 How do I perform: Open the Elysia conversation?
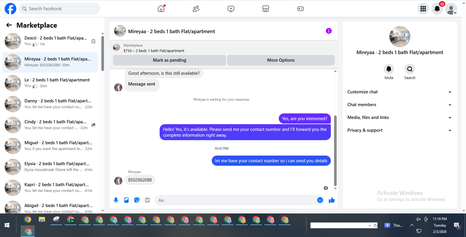50,167
